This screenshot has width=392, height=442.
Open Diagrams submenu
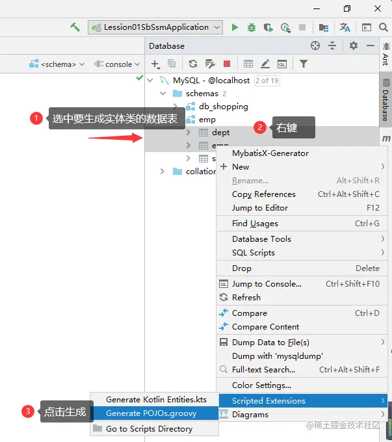[302, 415]
